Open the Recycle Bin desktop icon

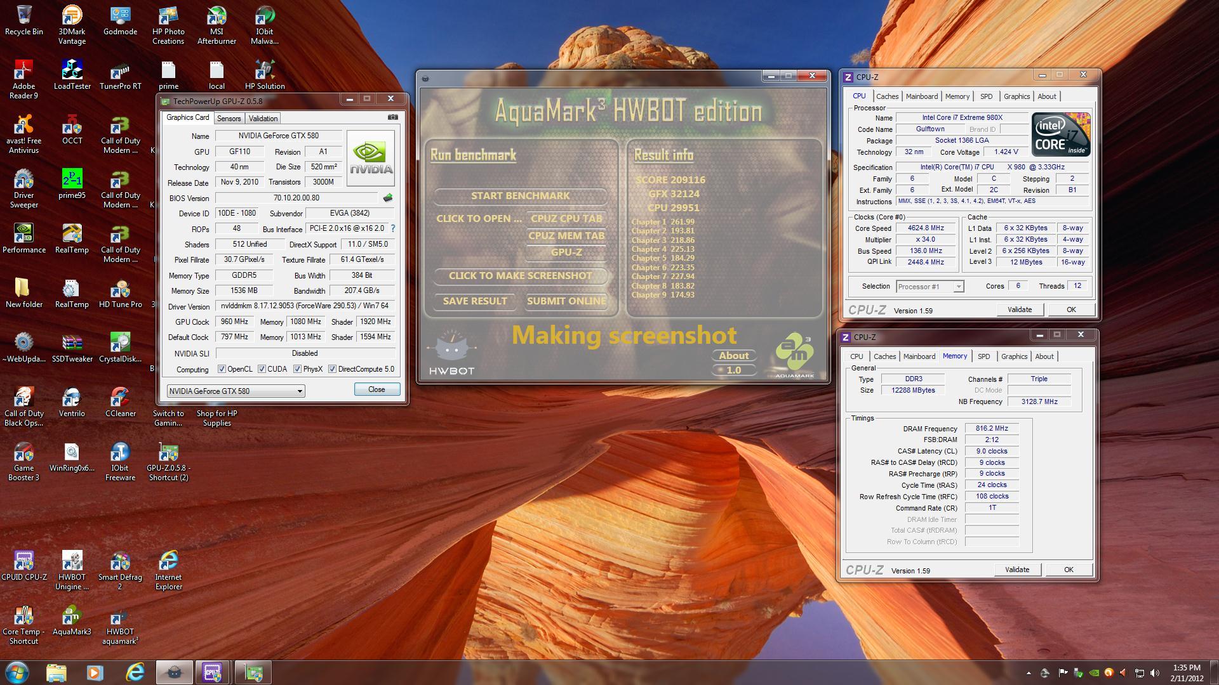pos(23,20)
